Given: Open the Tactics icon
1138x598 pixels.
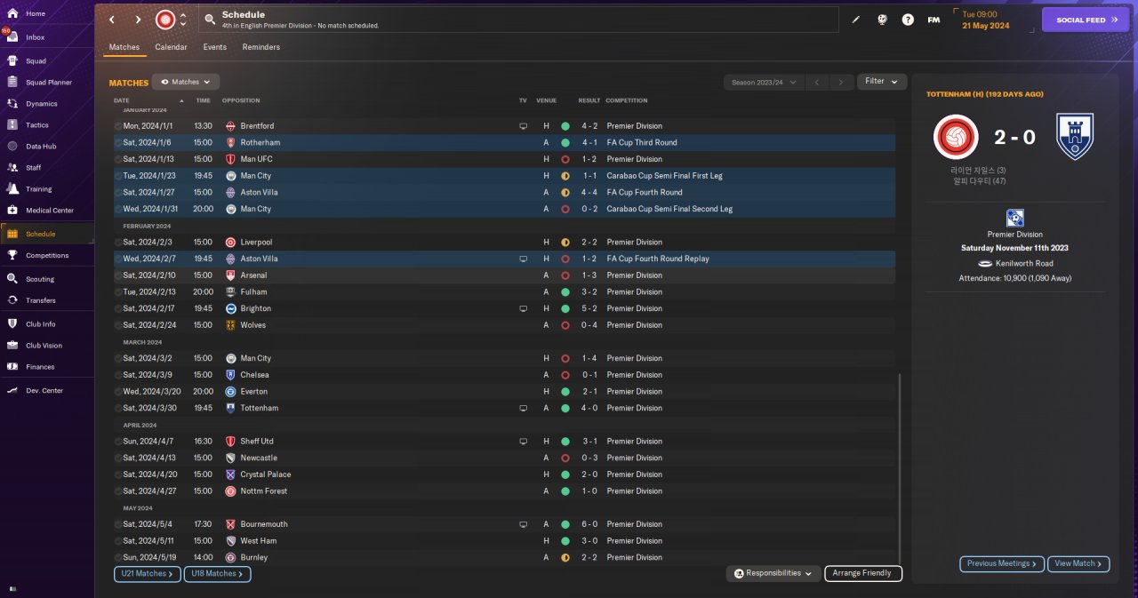Looking at the screenshot, I should click(x=12, y=125).
